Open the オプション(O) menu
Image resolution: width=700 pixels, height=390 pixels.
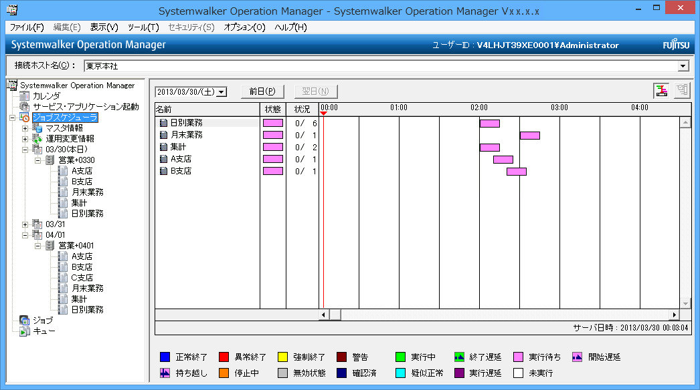click(244, 27)
